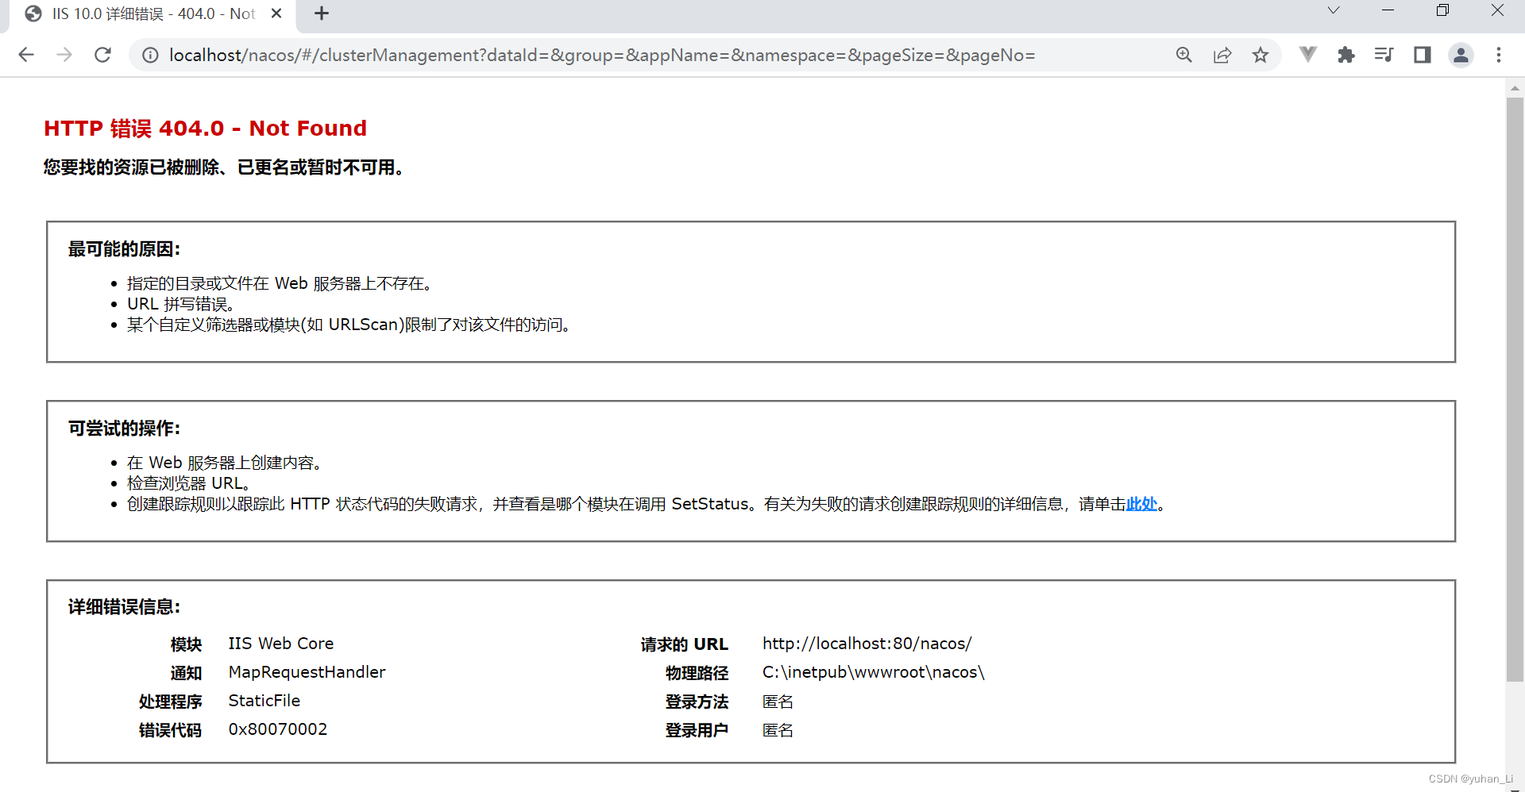1525x792 pixels.
Task: Click the MapRequestHandler notification value
Action: pyautogui.click(x=307, y=672)
